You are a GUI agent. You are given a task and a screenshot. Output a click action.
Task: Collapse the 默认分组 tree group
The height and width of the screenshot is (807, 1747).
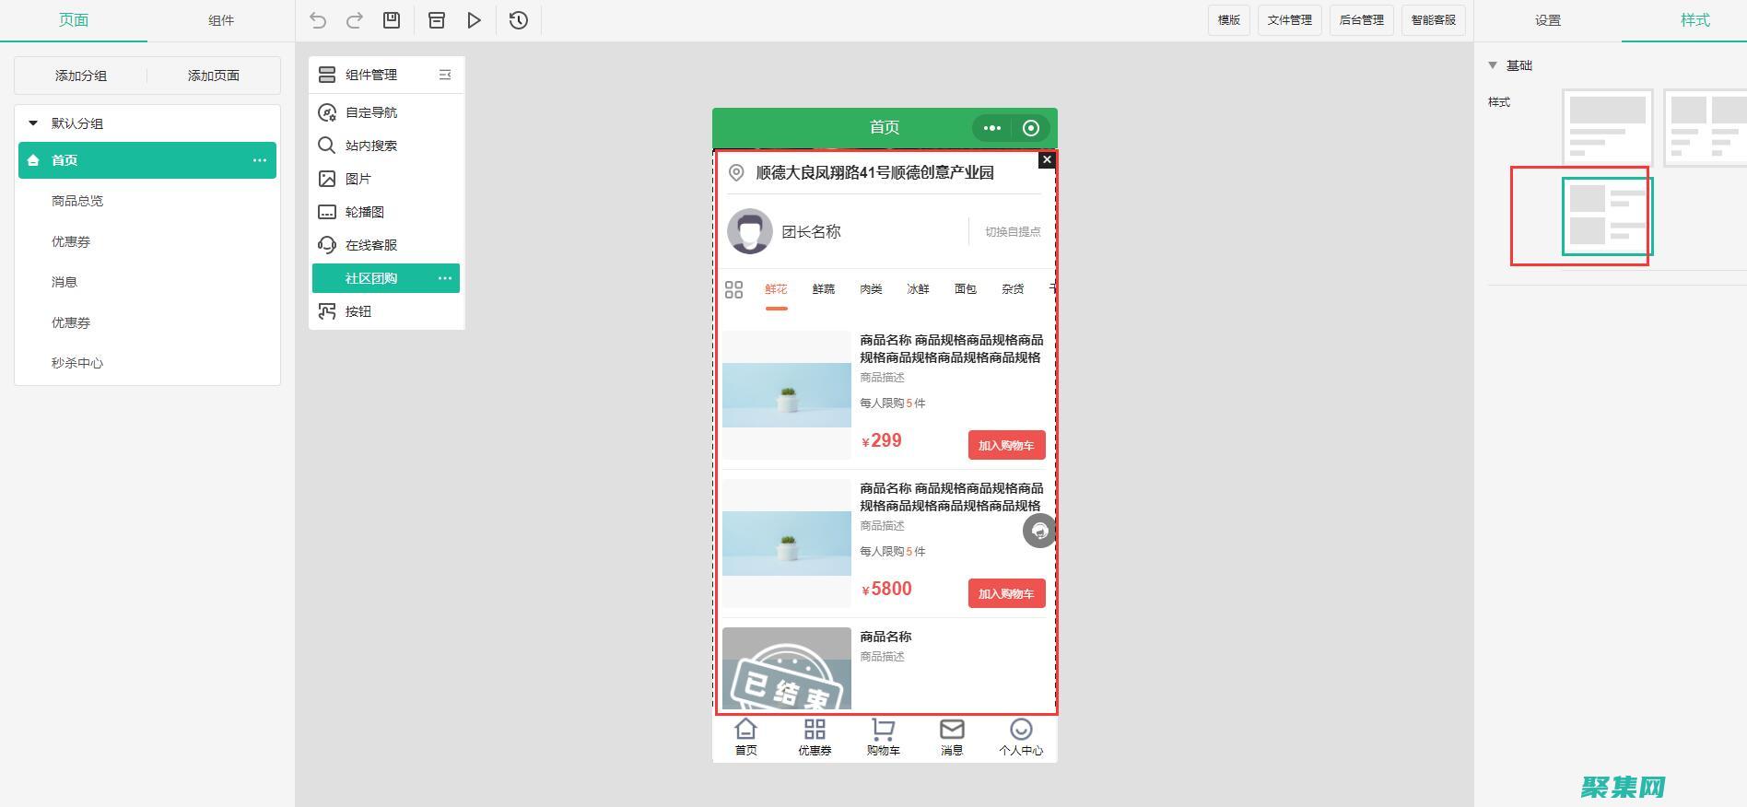point(33,123)
